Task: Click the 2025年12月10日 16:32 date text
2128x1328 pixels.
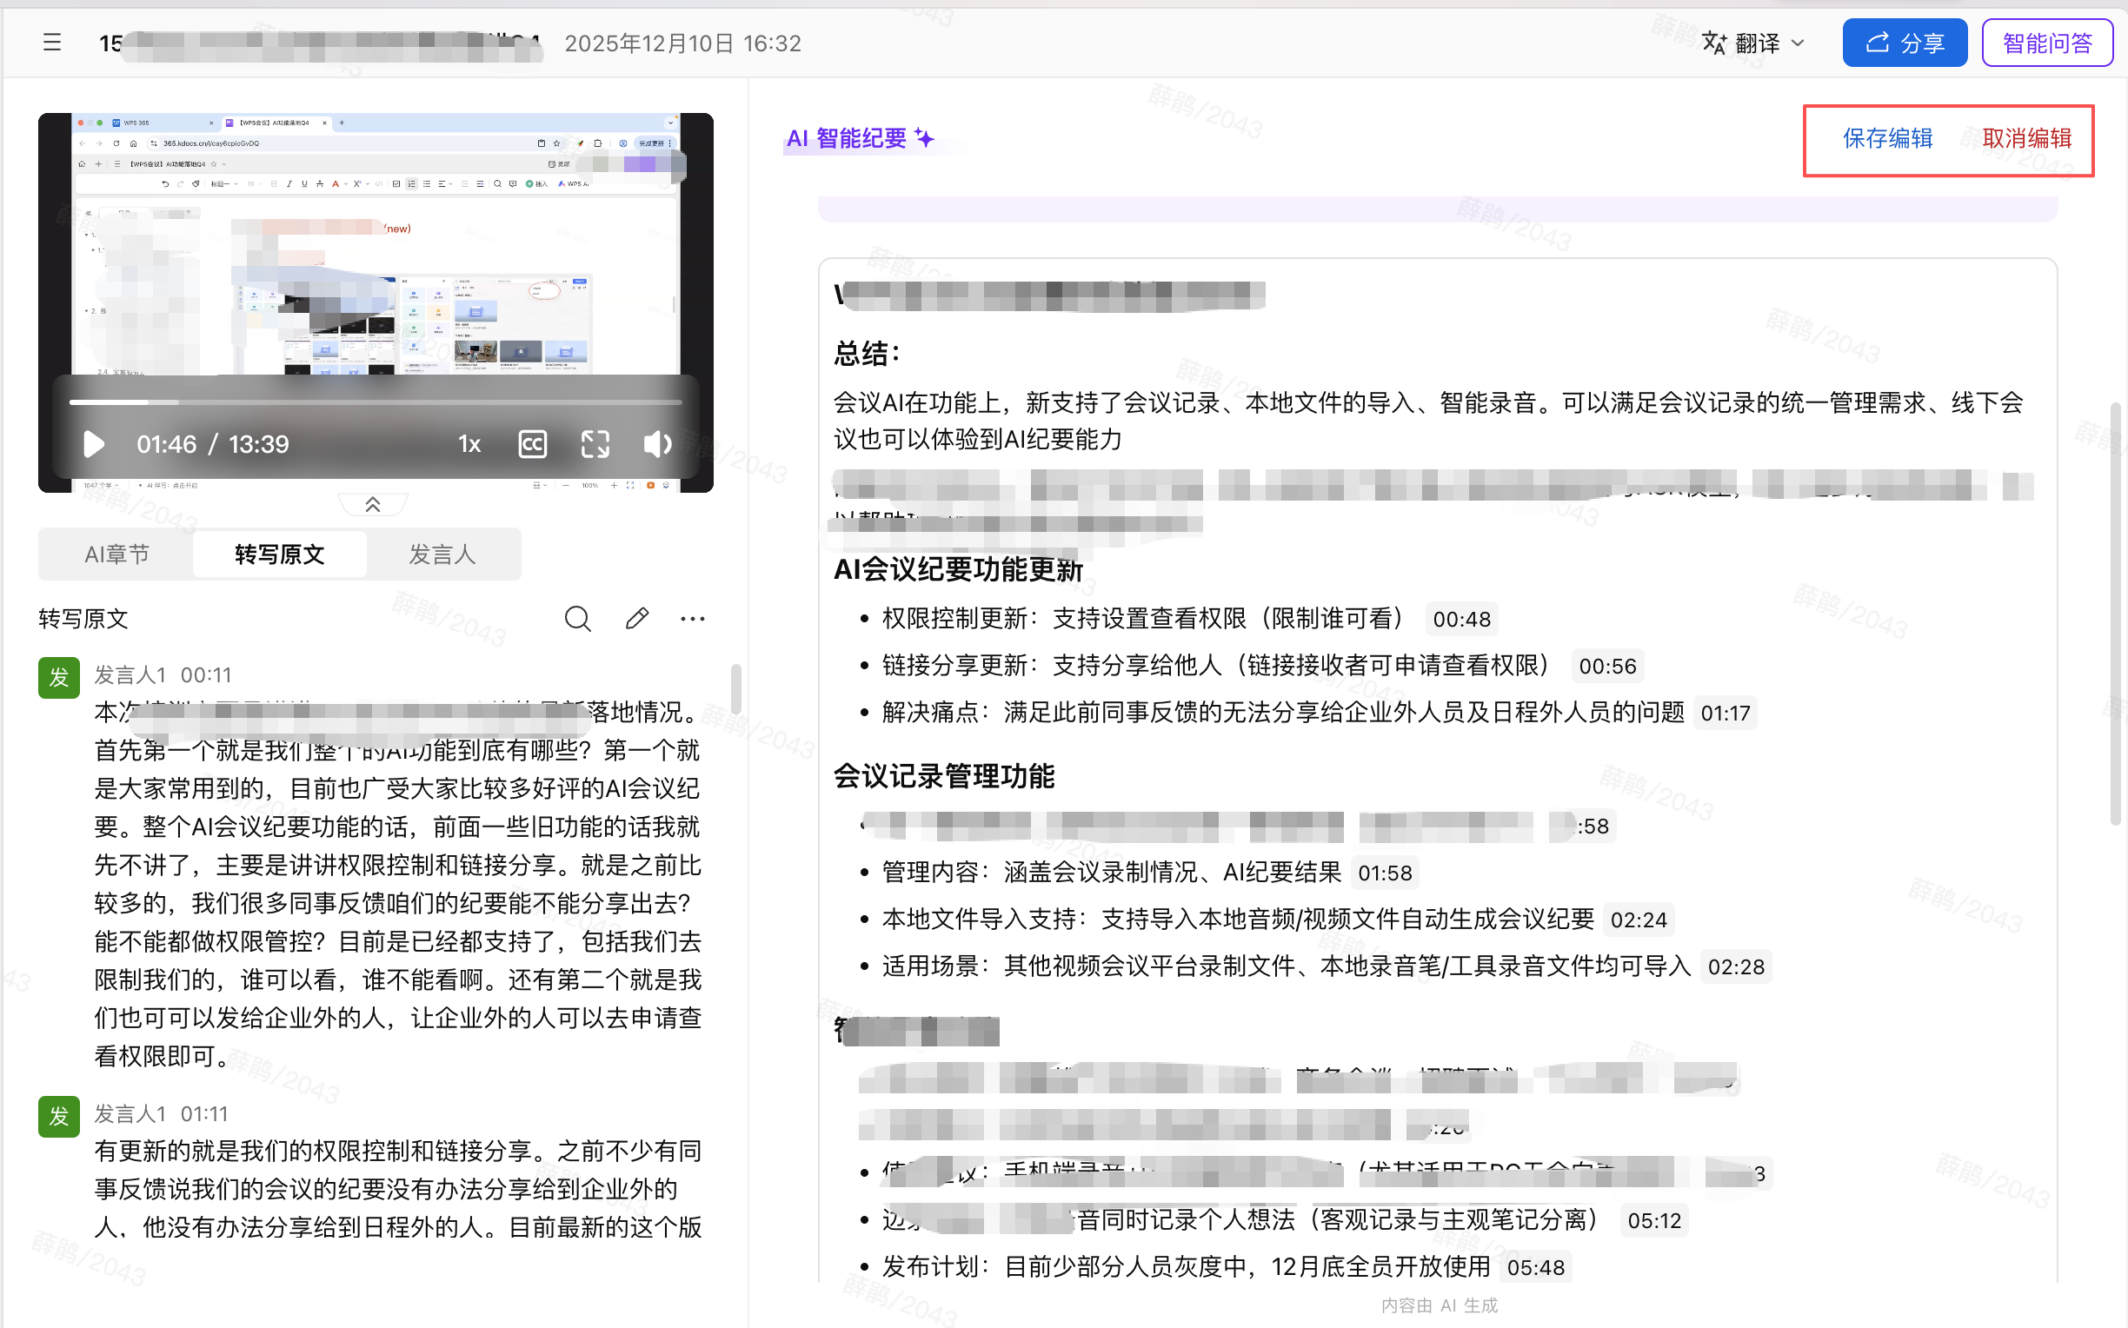Action: (x=682, y=43)
